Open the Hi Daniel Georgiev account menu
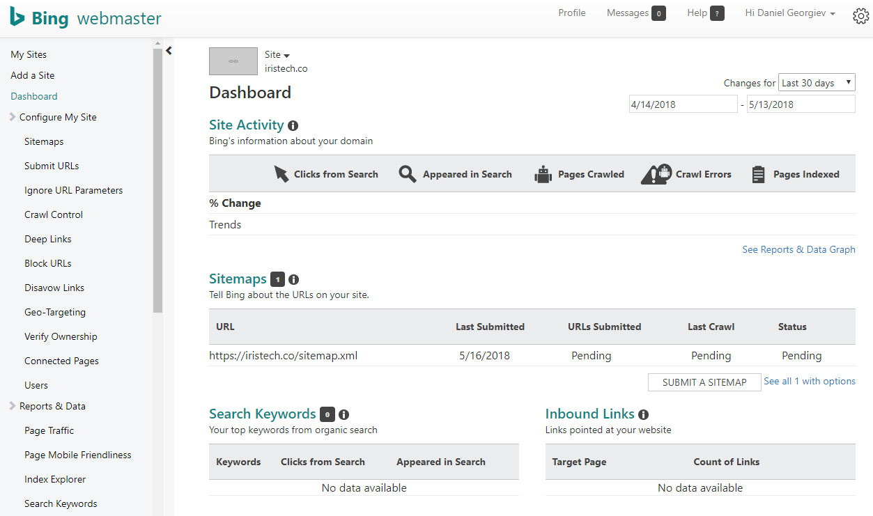 [790, 13]
